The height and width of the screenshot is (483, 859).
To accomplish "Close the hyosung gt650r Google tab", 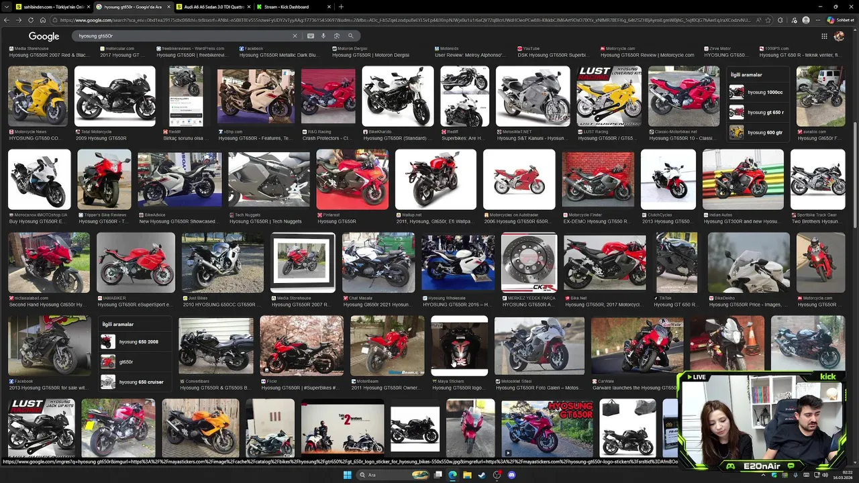I will click(x=168, y=7).
